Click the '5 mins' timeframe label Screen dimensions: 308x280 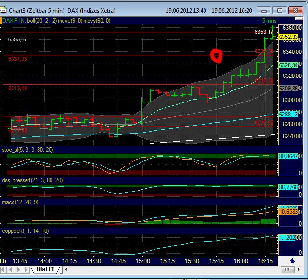pyautogui.click(x=269, y=21)
